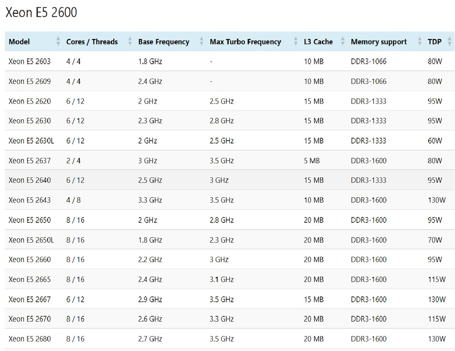Click the TDP header label
455x351 pixels.
434,42
